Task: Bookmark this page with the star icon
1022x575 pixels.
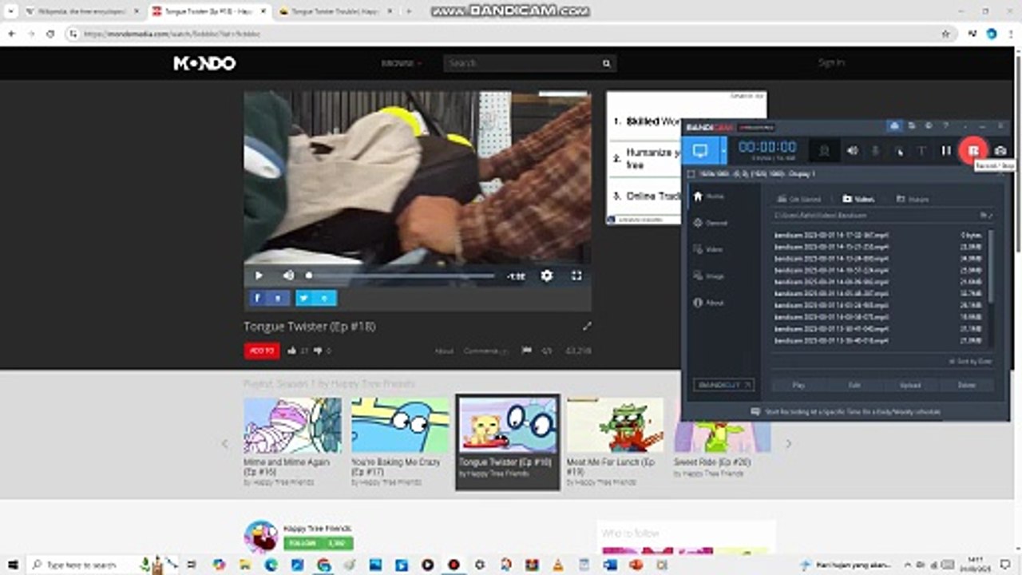Action: 946,34
